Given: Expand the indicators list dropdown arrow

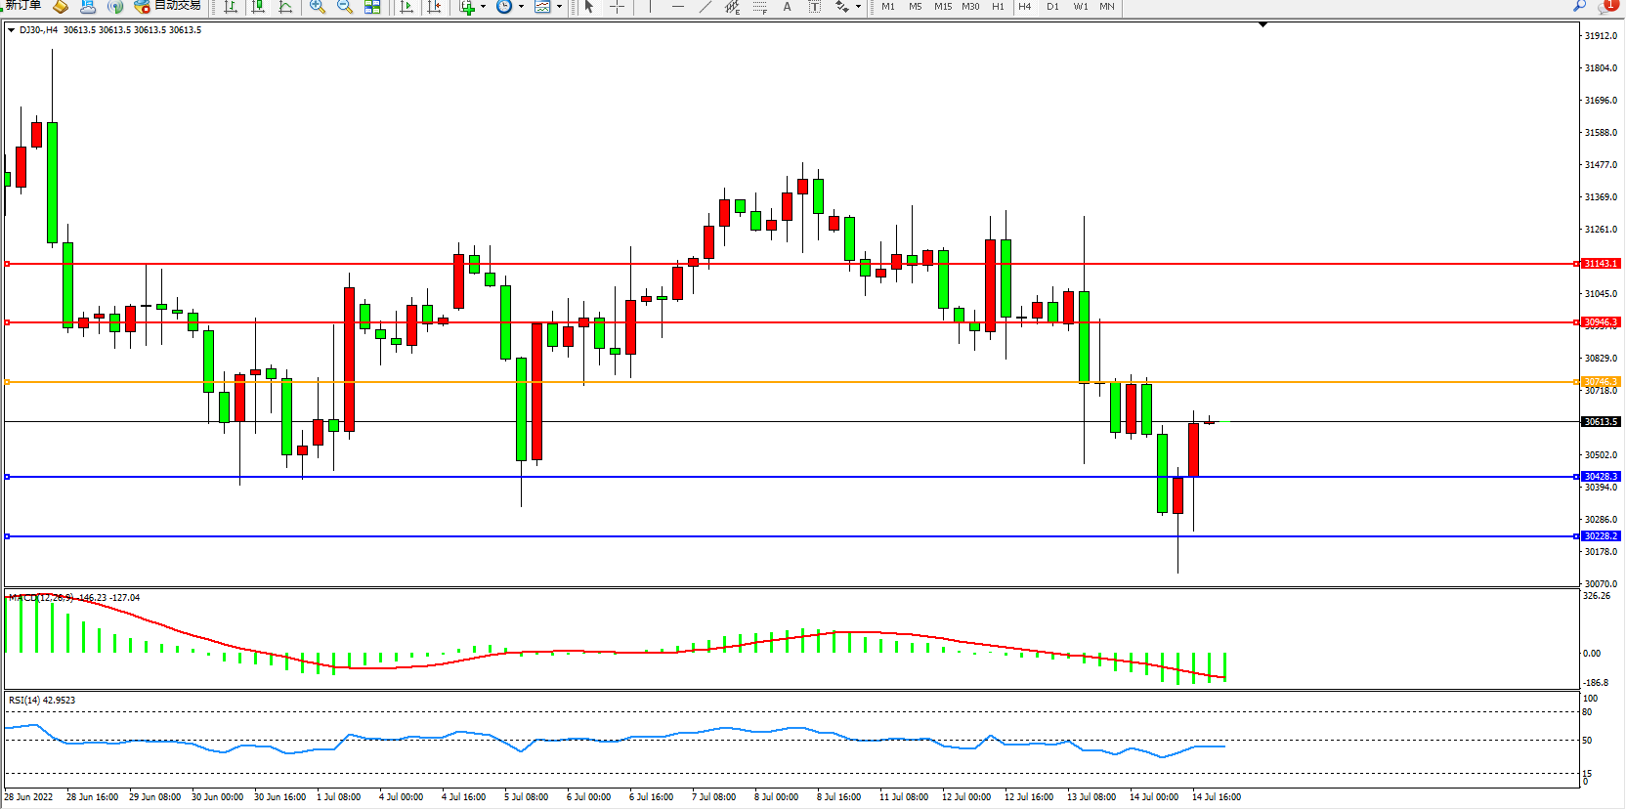Looking at the screenshot, I should (x=483, y=7).
